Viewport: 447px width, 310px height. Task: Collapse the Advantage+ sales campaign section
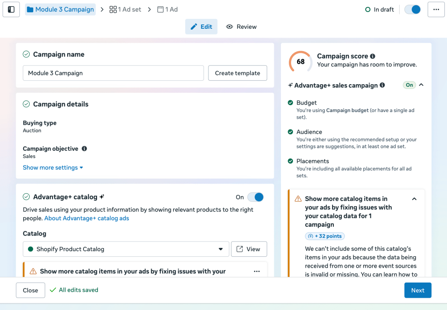coord(421,85)
